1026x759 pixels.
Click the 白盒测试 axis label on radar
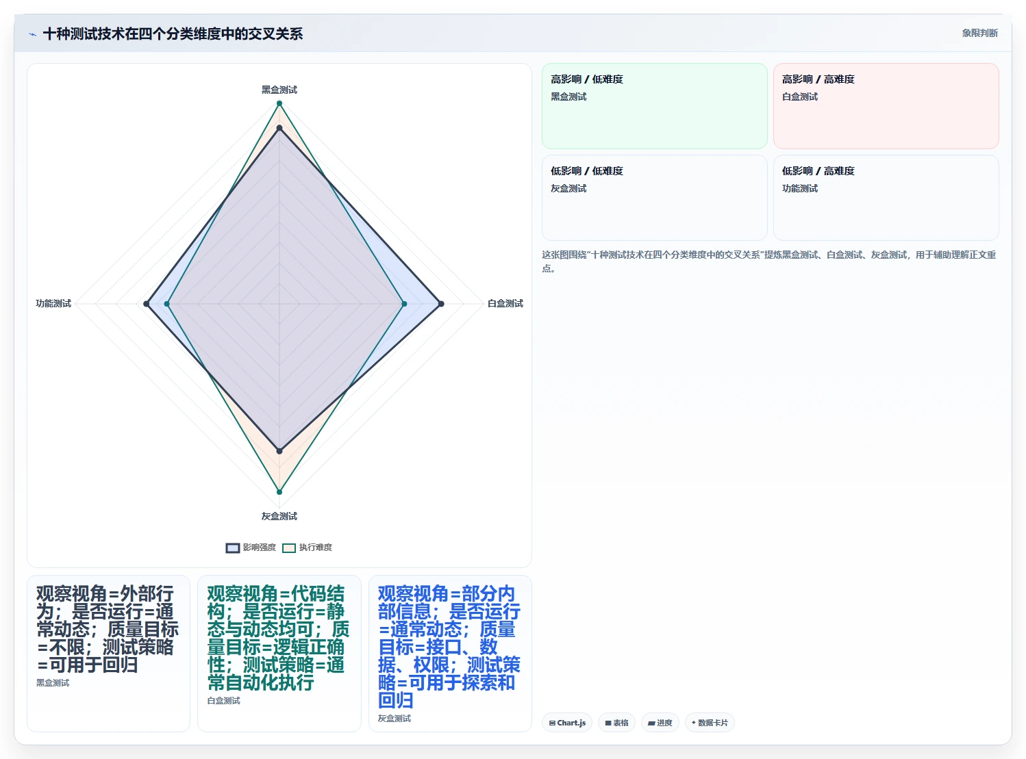[505, 303]
